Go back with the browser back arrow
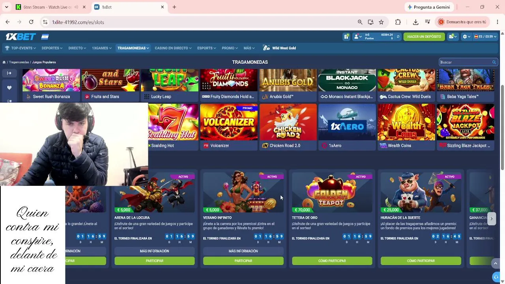This screenshot has height=284, width=505. point(7,22)
